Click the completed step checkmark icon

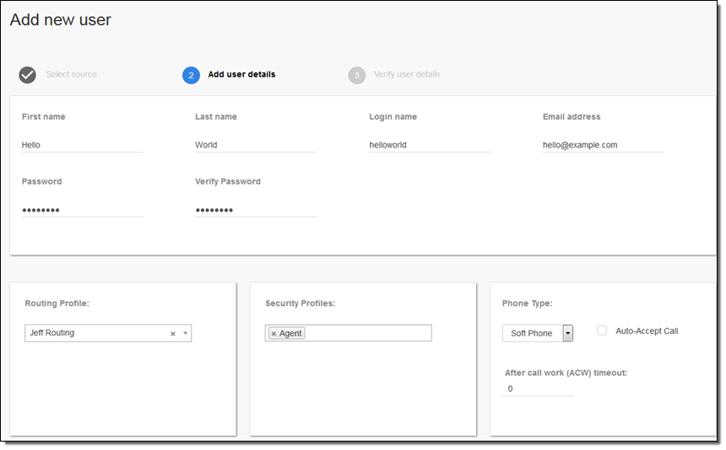(x=28, y=75)
